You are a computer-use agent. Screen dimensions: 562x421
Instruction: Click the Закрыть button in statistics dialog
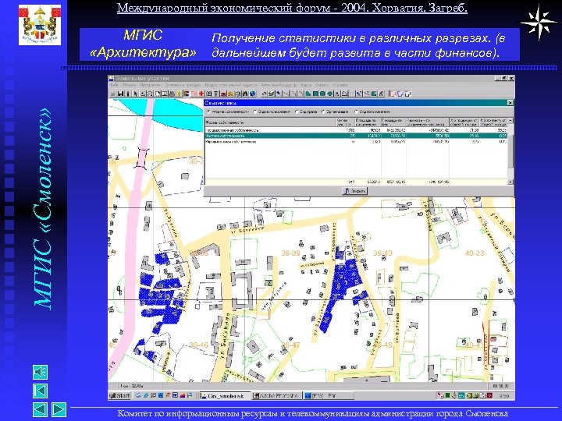point(355,191)
